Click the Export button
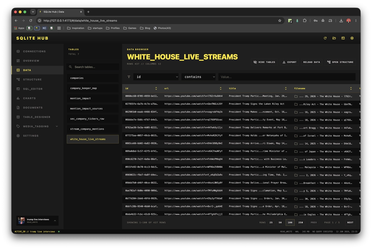Image resolution: width=372 pixels, height=249 pixels. coord(290,62)
